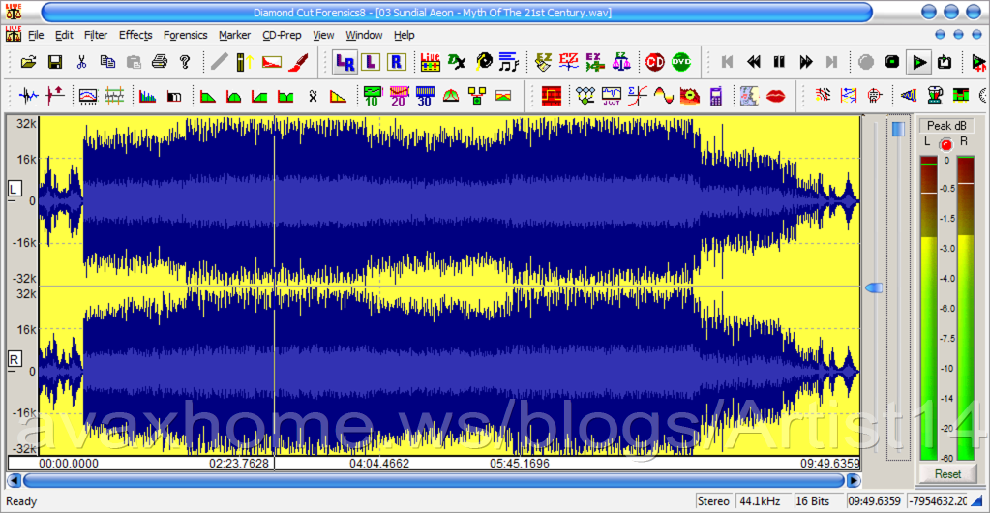Image resolution: width=990 pixels, height=513 pixels.
Task: Select the red paintbrush tool
Action: pos(298,62)
